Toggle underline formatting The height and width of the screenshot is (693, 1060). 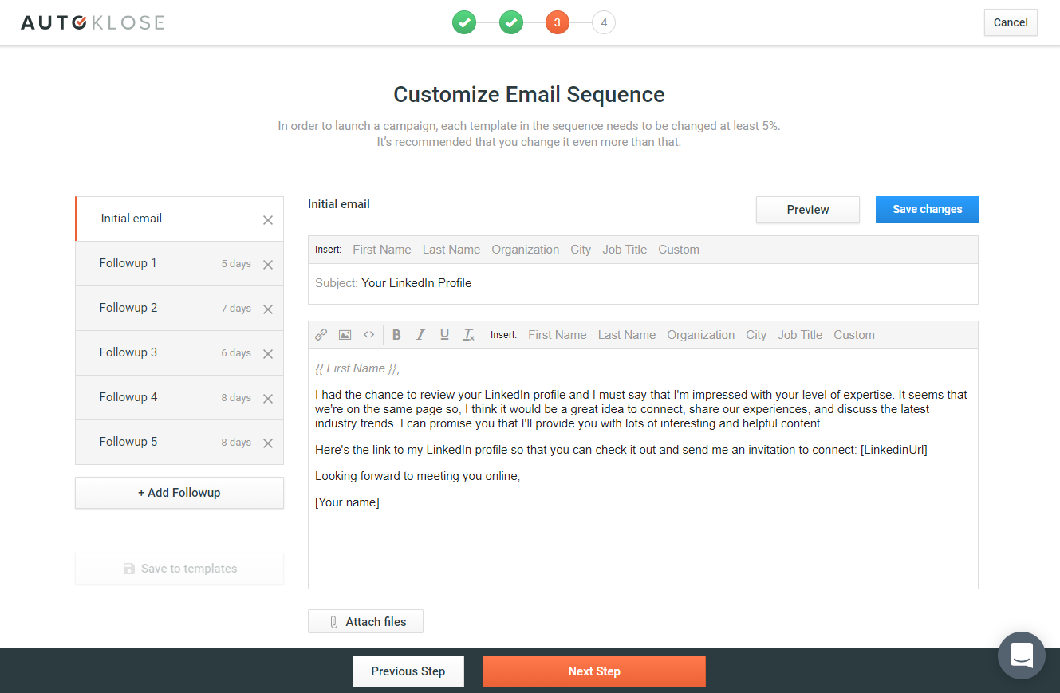coord(444,335)
